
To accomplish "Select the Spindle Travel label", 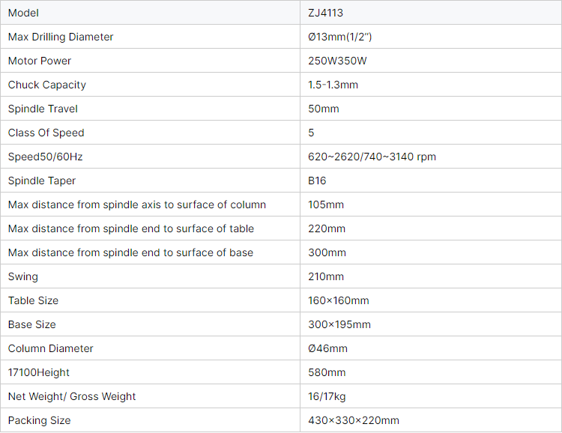I will tap(43, 109).
